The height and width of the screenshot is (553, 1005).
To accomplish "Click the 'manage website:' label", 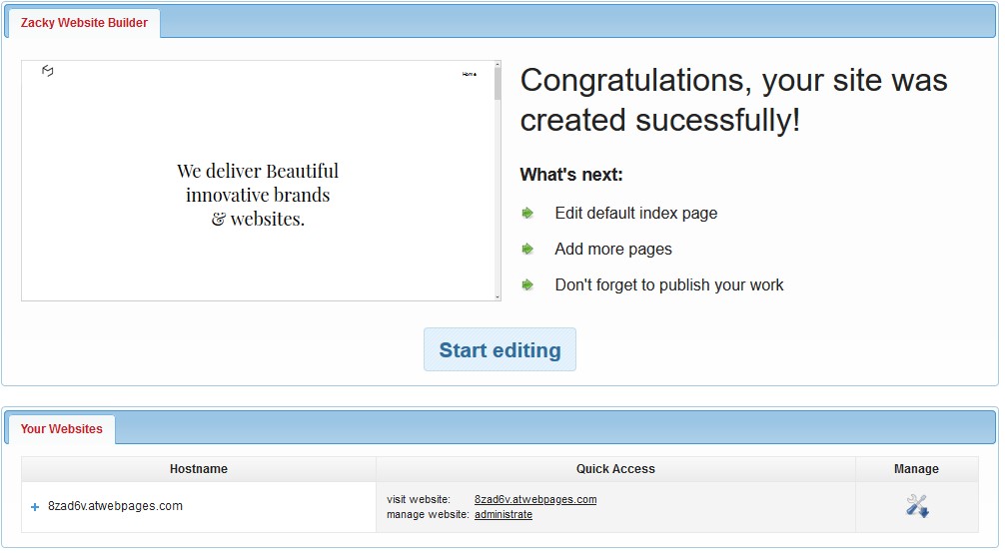I will point(428,514).
